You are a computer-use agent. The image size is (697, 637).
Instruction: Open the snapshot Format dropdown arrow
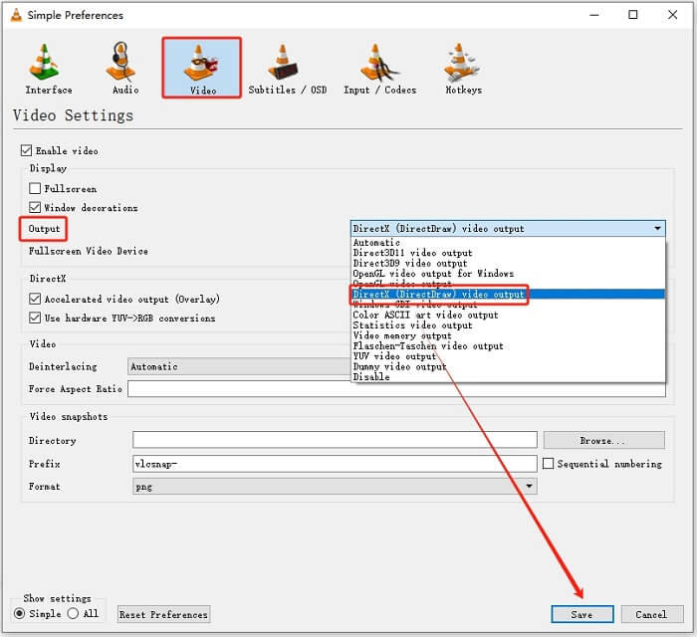pos(529,486)
